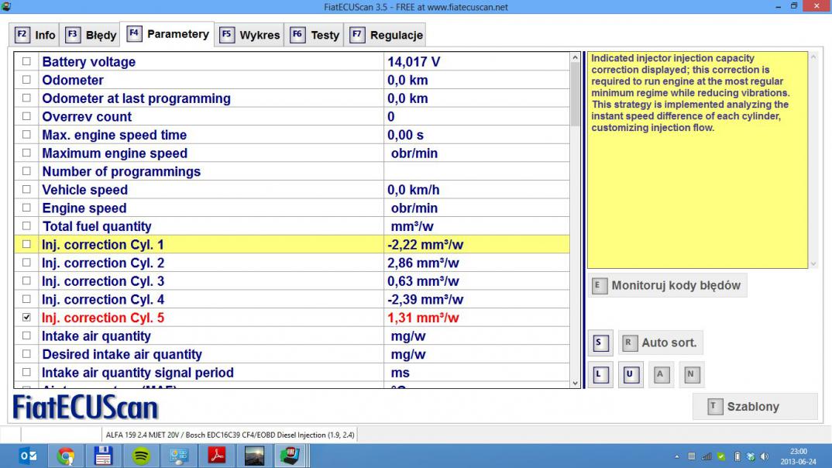Viewport: 832px width, 468px height.
Task: Open the Wykres tab
Action: pyautogui.click(x=249, y=35)
